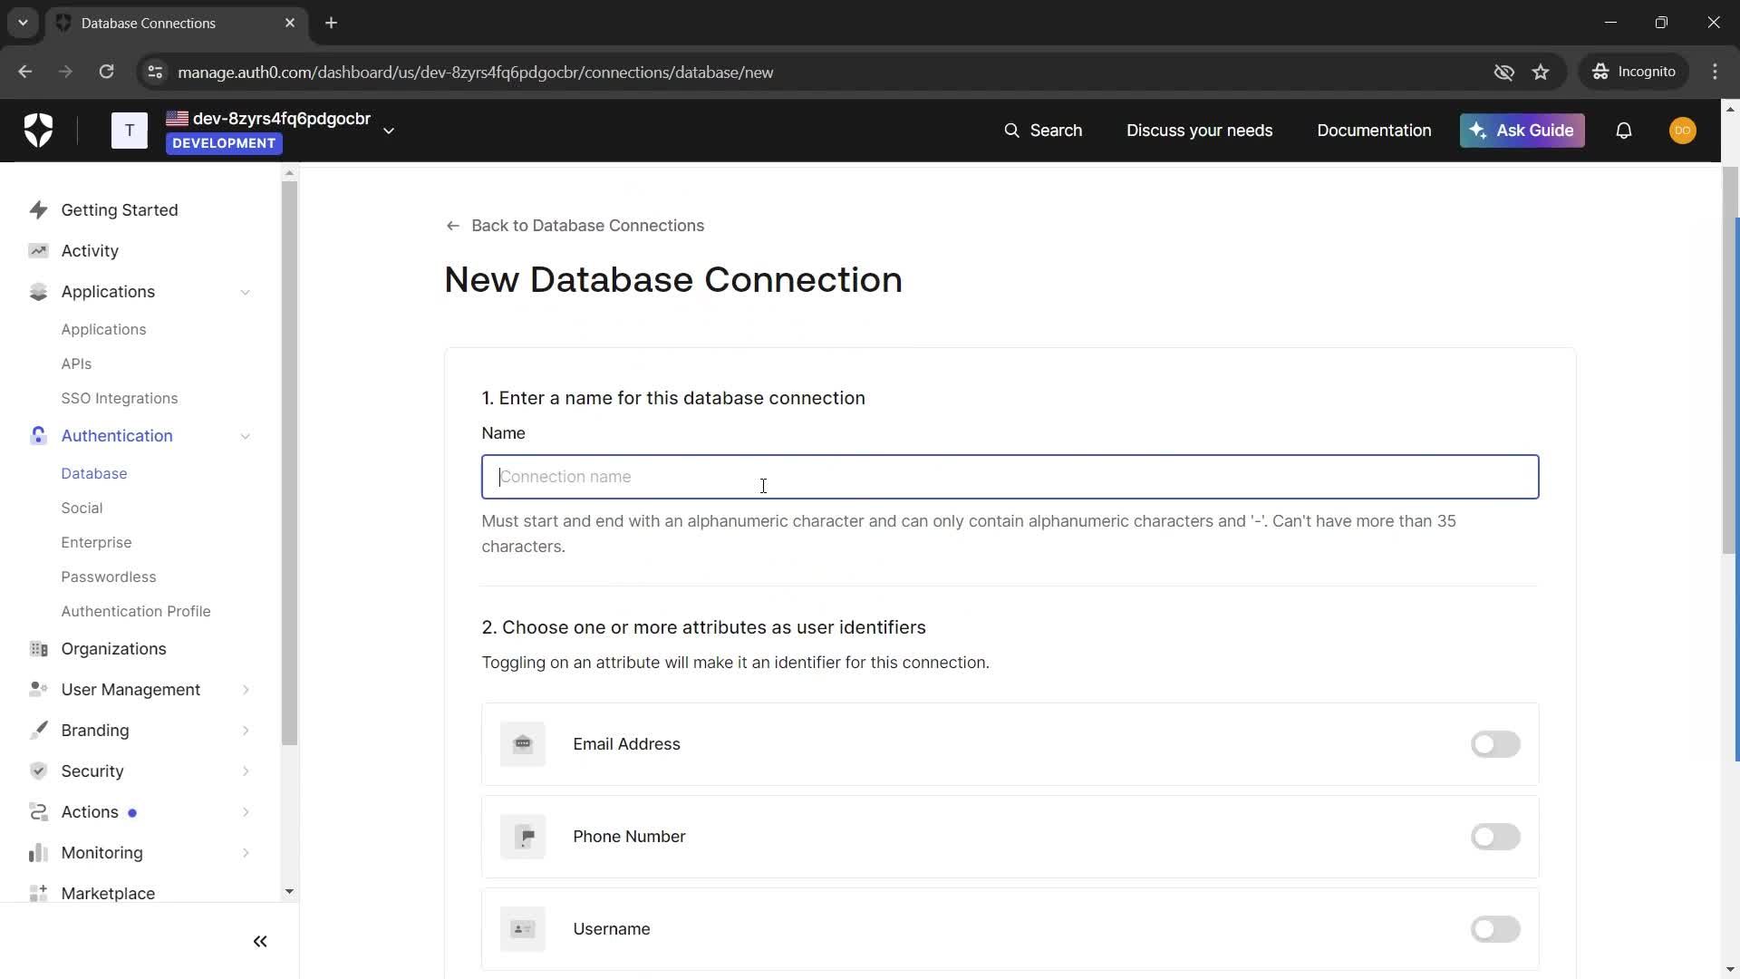
Task: Click the Email Address envelope icon
Action: point(523,744)
